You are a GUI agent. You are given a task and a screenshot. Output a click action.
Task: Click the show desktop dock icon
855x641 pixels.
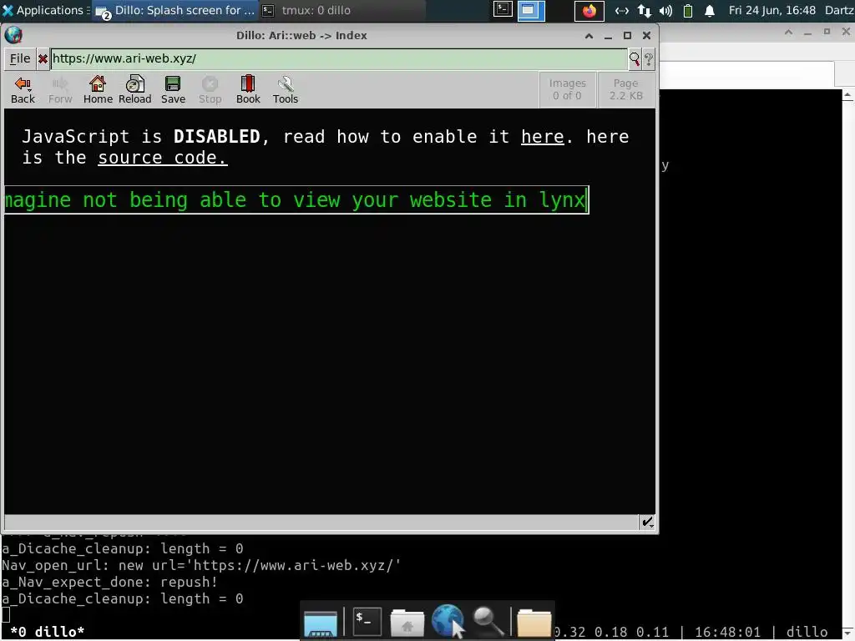pyautogui.click(x=321, y=623)
